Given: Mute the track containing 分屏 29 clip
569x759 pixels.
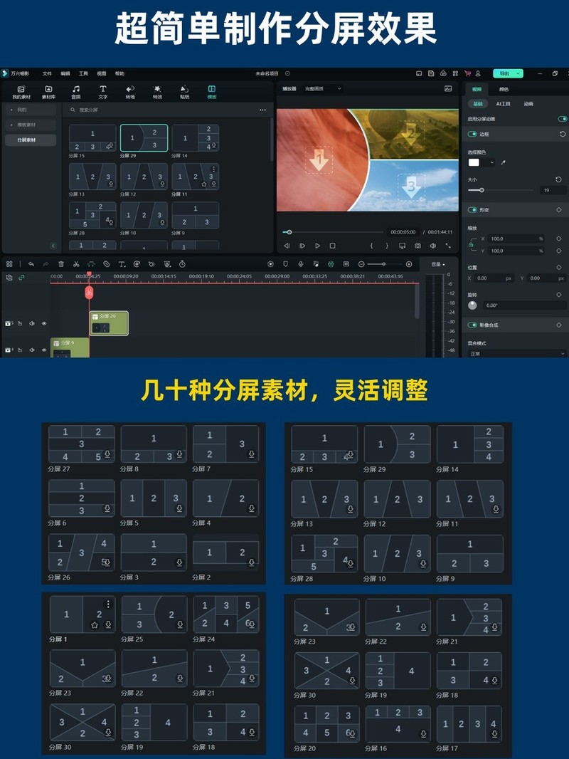Looking at the screenshot, I should tap(32, 323).
